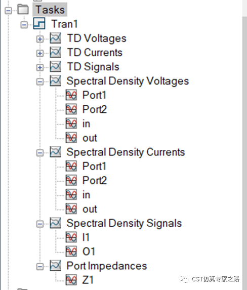Click the Tasks folder icon
The image size is (247, 290).
[x=23, y=9]
